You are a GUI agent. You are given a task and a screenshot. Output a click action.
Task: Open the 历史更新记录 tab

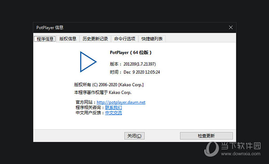[95, 39]
